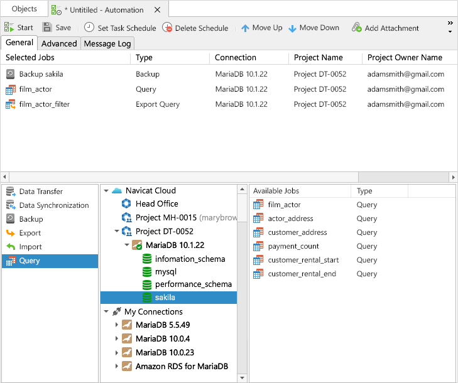This screenshot has height=383, width=458.
Task: Expand the MariaDB 10.0.4 connection
Action: click(x=117, y=338)
